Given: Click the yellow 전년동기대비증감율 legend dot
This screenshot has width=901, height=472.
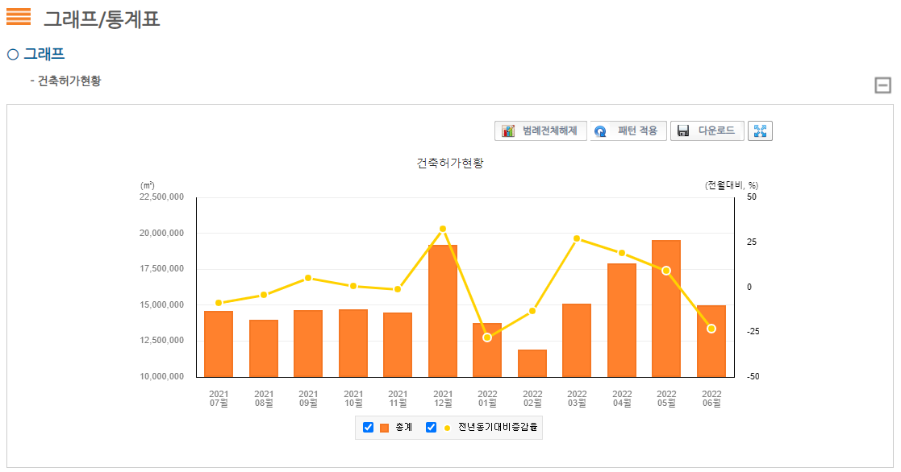Looking at the screenshot, I should coord(447,428).
